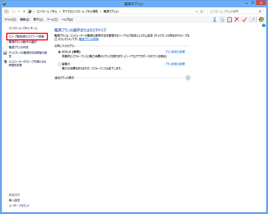Open the 編集(E) menu
268x214 pixels.
click(25, 20)
